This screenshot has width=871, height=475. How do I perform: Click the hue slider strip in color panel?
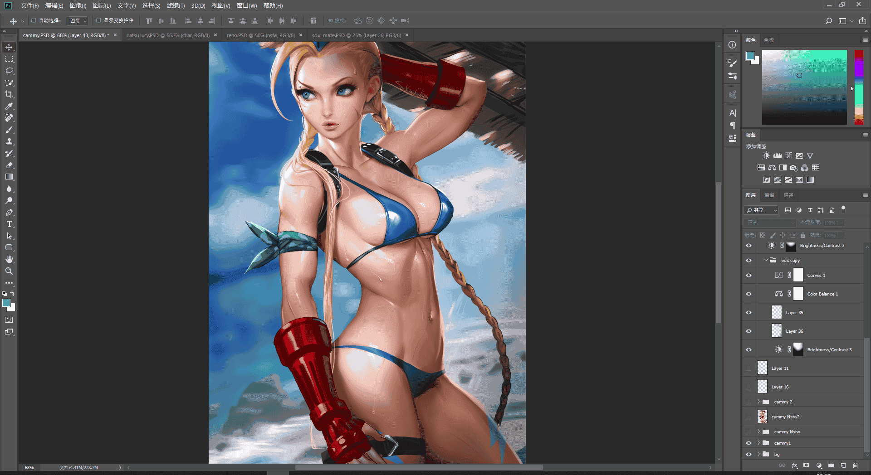859,87
